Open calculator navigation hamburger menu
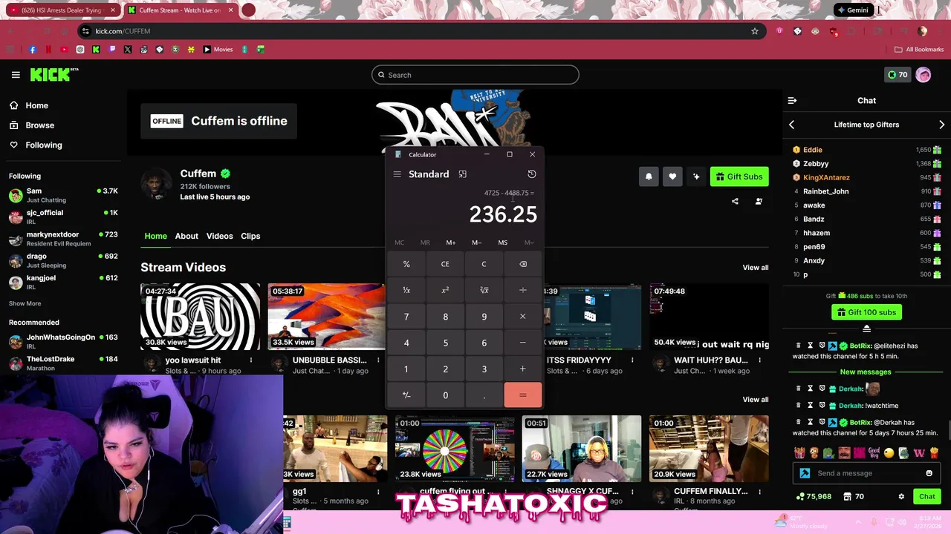 (397, 174)
